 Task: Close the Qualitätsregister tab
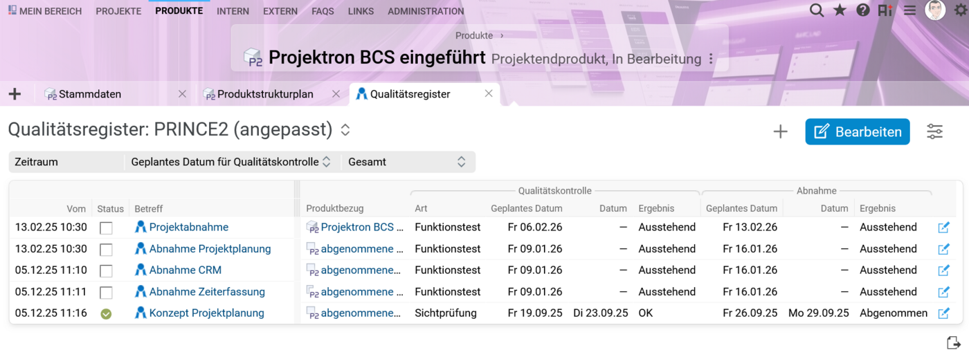pos(488,94)
